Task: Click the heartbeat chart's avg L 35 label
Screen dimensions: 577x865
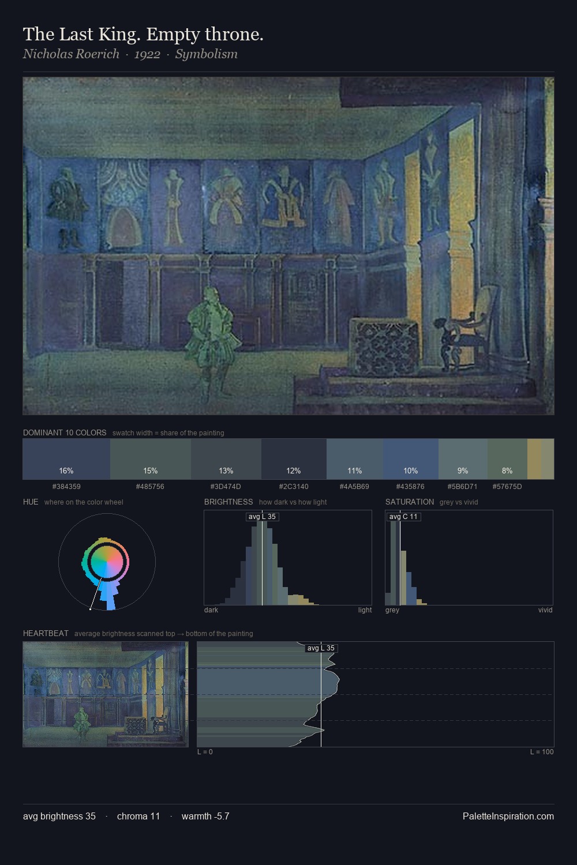Action: click(x=321, y=648)
